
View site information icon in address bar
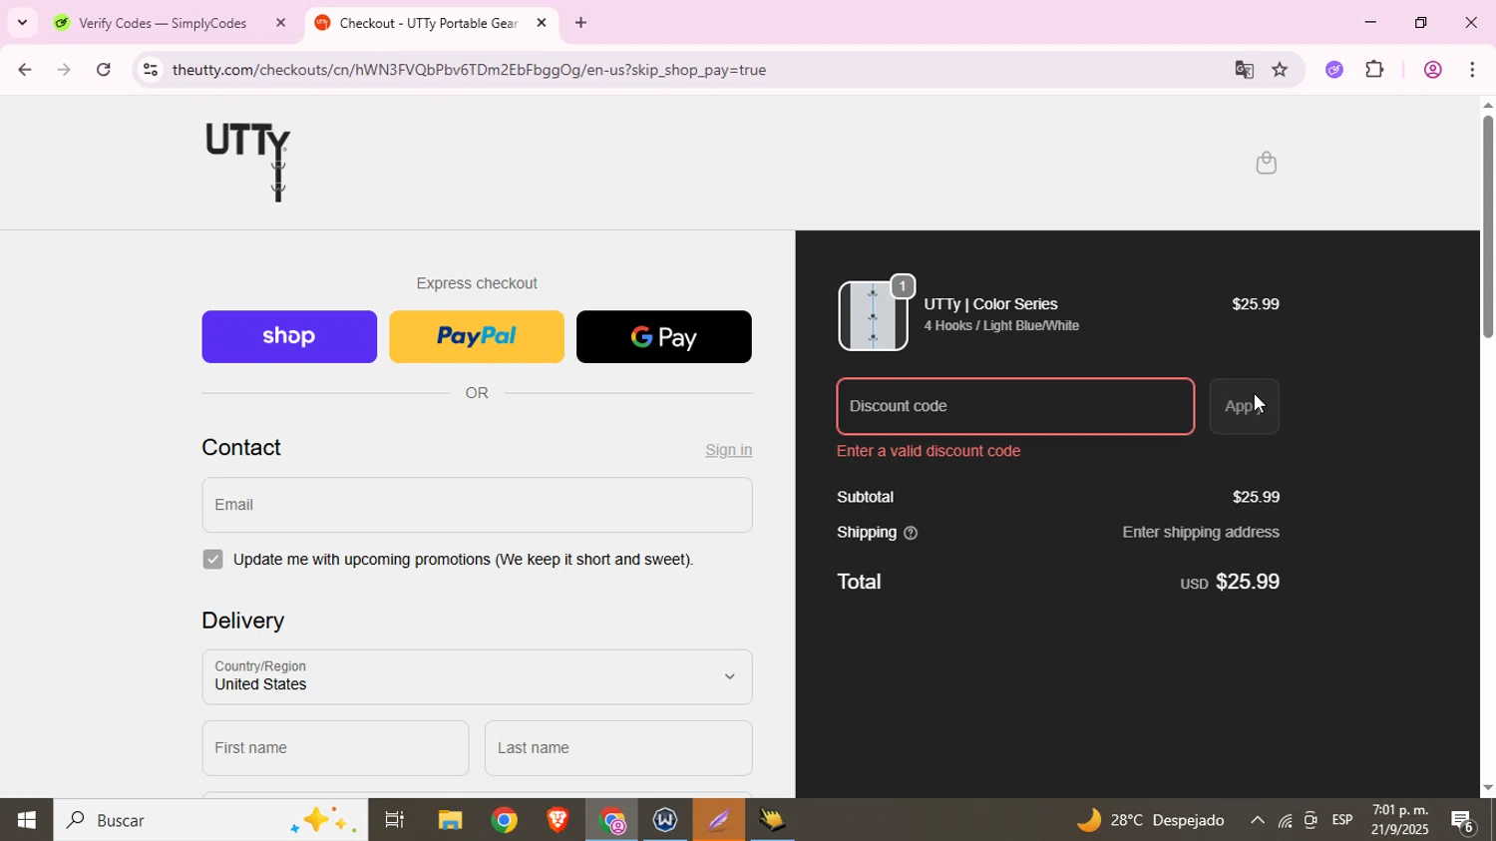coord(150,70)
